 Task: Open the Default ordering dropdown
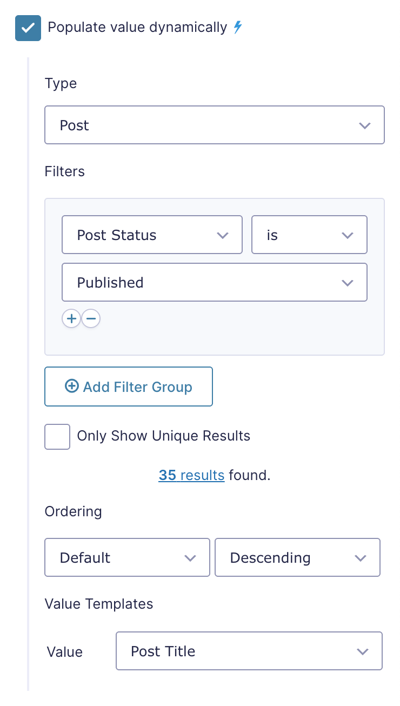[127, 557]
